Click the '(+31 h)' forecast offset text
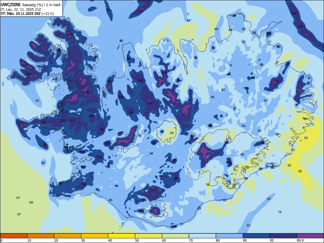 pyautogui.click(x=48, y=14)
